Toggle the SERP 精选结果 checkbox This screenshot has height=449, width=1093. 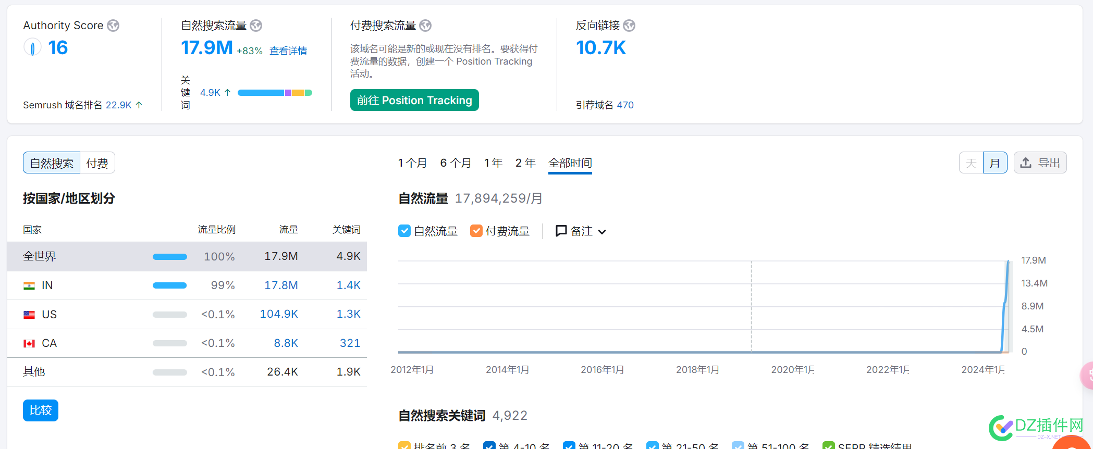point(828,445)
